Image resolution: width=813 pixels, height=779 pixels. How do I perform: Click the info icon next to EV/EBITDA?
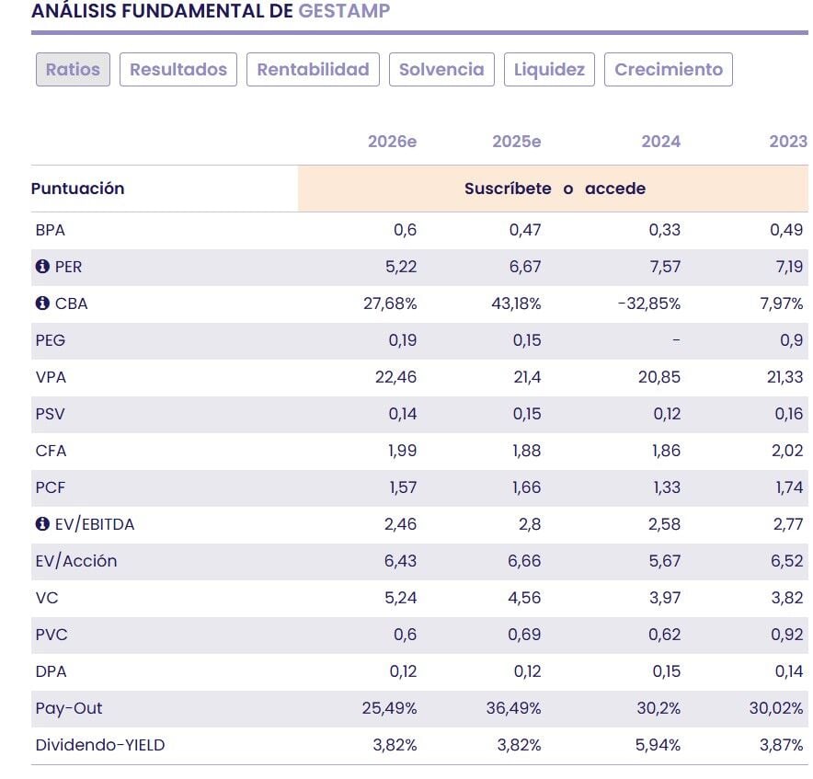point(41,524)
